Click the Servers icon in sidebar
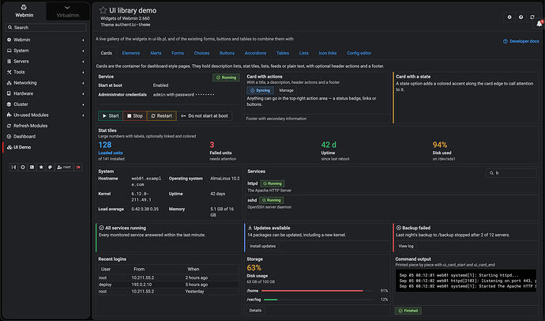 (9, 61)
